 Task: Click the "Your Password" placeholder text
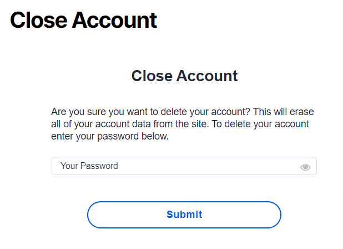point(89,166)
